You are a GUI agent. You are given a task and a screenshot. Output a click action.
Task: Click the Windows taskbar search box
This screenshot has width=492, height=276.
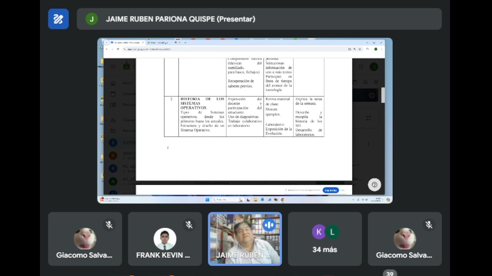pyautogui.click(x=228, y=200)
